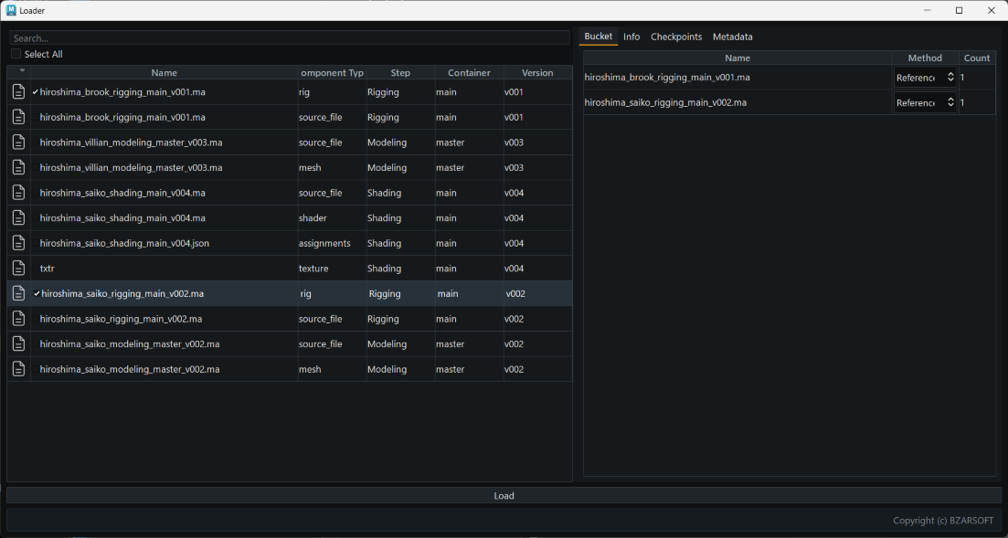Screen dimensions: 1008x538
Task: Click v003 version cell in villian source_file row
Action: [514, 142]
